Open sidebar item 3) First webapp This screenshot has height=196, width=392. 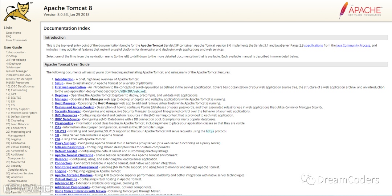pyautogui.click(x=16, y=60)
